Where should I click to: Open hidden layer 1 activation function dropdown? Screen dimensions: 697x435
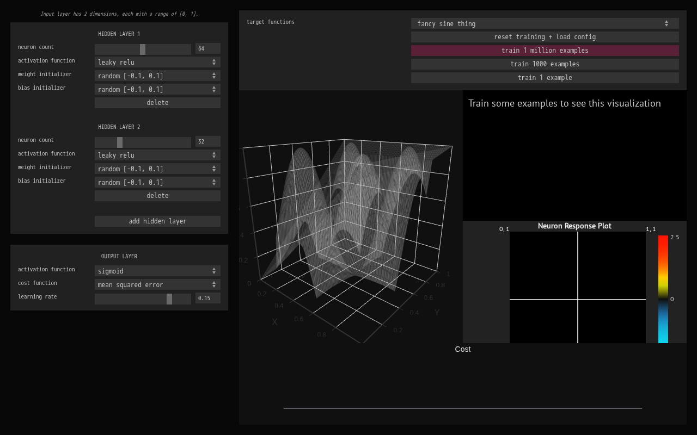click(x=157, y=62)
